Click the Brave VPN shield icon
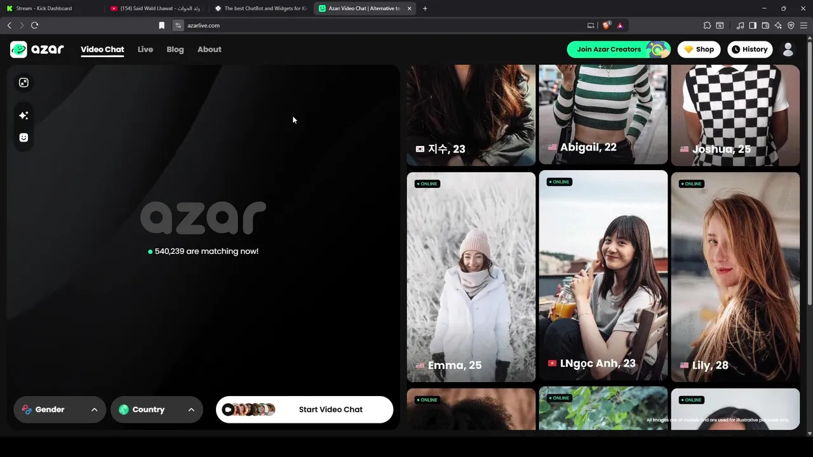Screen dimensions: 813x457 [791, 25]
